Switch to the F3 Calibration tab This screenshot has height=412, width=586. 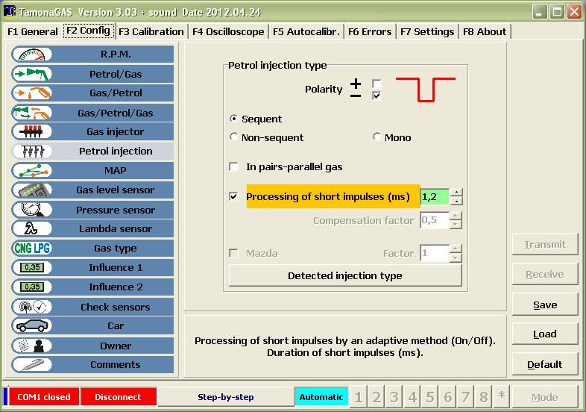151,31
